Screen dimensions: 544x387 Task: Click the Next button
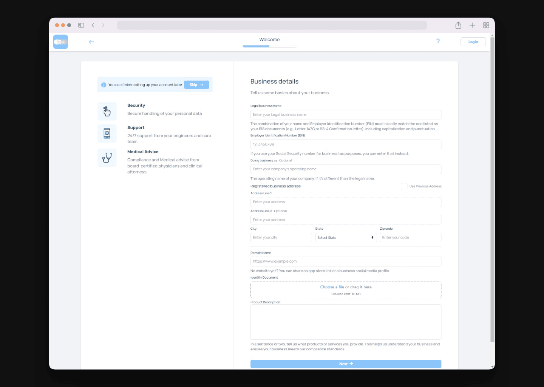pyautogui.click(x=346, y=364)
